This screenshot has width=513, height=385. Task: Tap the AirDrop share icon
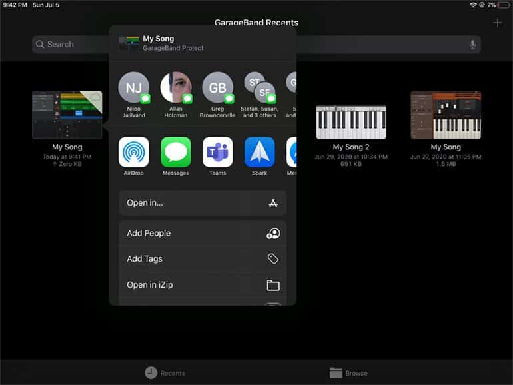click(x=133, y=152)
